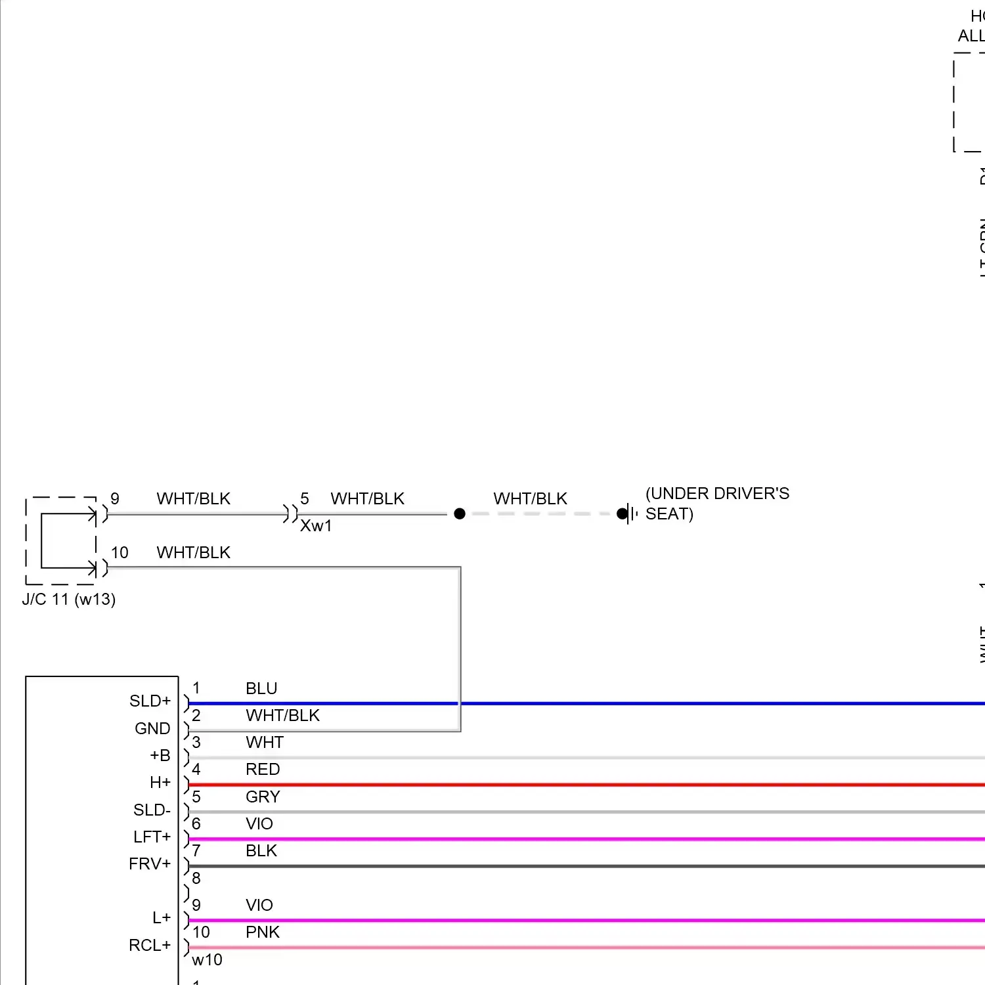Select WHT/BLK label beside J/C pin 10
This screenshot has height=985, width=985.
(194, 552)
